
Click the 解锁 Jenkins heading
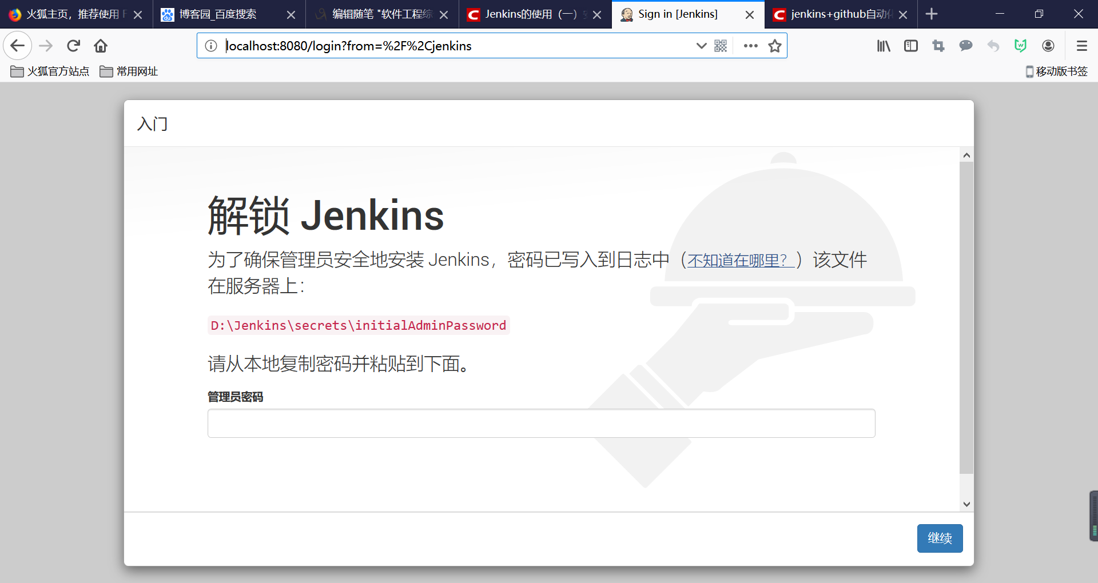point(326,215)
